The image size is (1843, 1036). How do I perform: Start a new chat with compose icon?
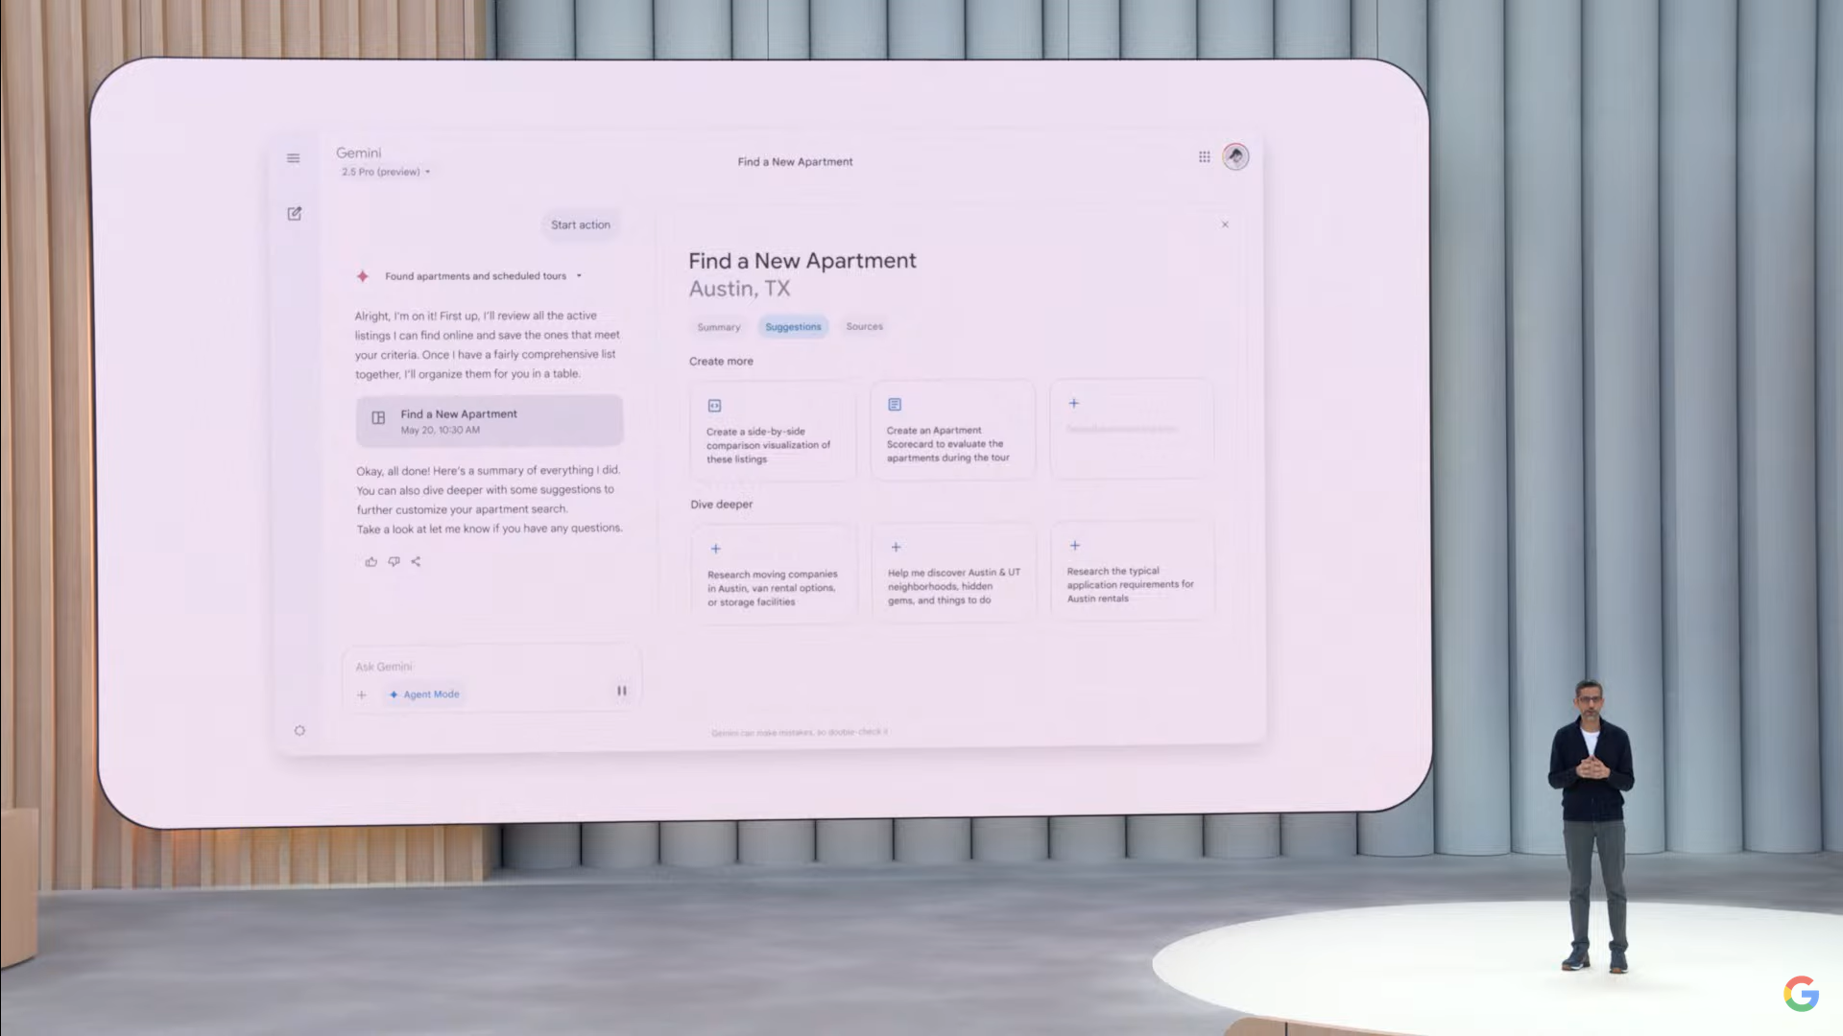point(295,214)
